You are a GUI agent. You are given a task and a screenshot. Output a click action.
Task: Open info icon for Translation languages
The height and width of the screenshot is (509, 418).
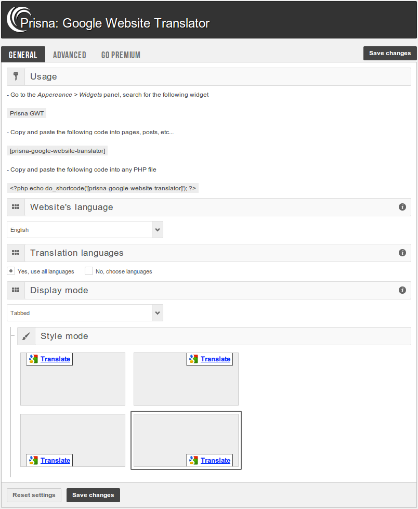tap(402, 253)
